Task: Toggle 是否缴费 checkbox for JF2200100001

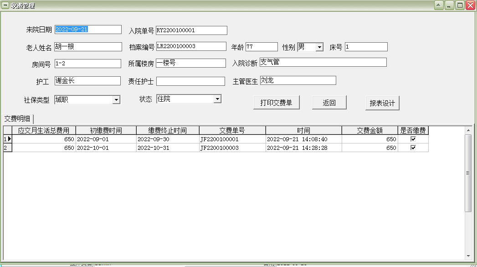Action: click(x=413, y=139)
